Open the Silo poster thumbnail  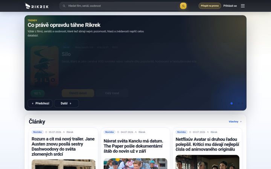tap(44, 66)
